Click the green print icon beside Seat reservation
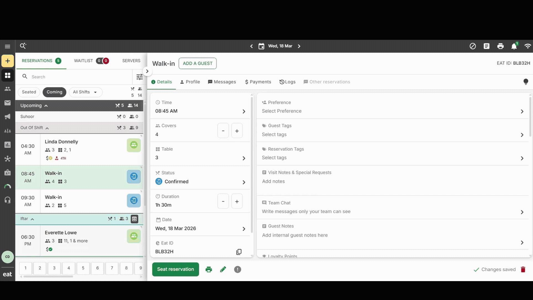This screenshot has width=533, height=300. click(209, 269)
